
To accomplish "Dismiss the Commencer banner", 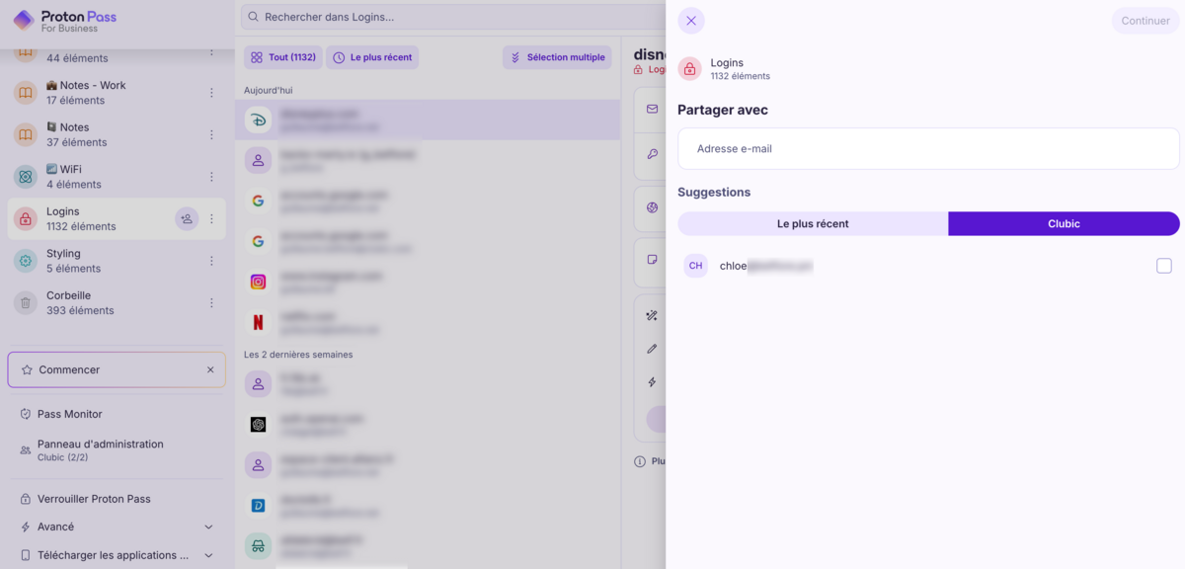I will click(x=210, y=369).
